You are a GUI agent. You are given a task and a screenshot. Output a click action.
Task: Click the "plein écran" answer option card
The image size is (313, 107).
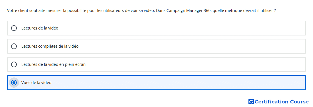click(156, 64)
